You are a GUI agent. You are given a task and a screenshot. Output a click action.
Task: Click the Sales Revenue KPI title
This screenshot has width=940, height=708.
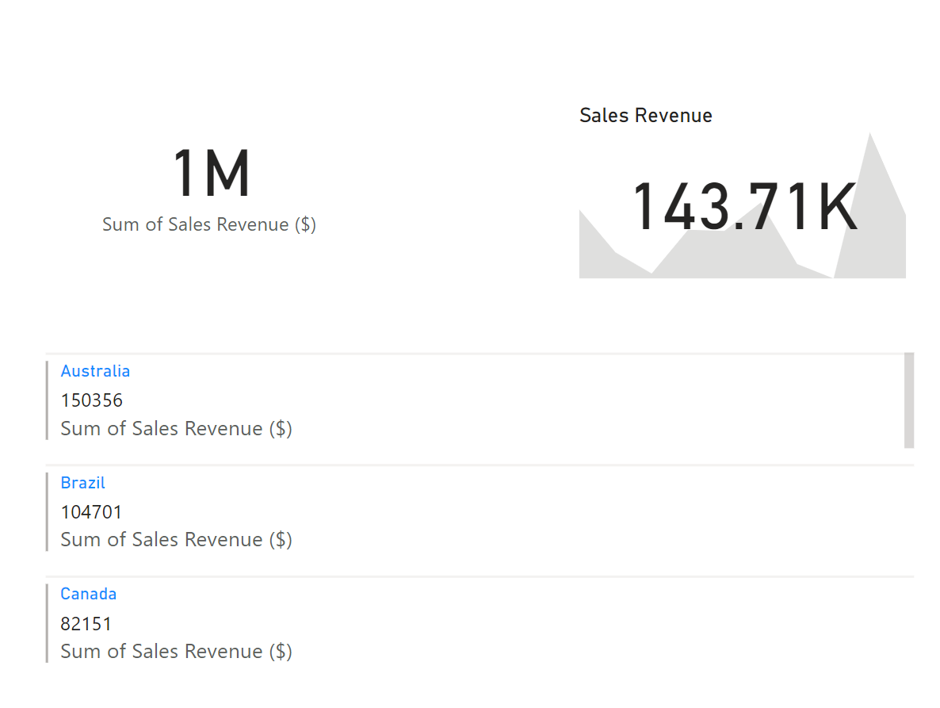point(645,116)
